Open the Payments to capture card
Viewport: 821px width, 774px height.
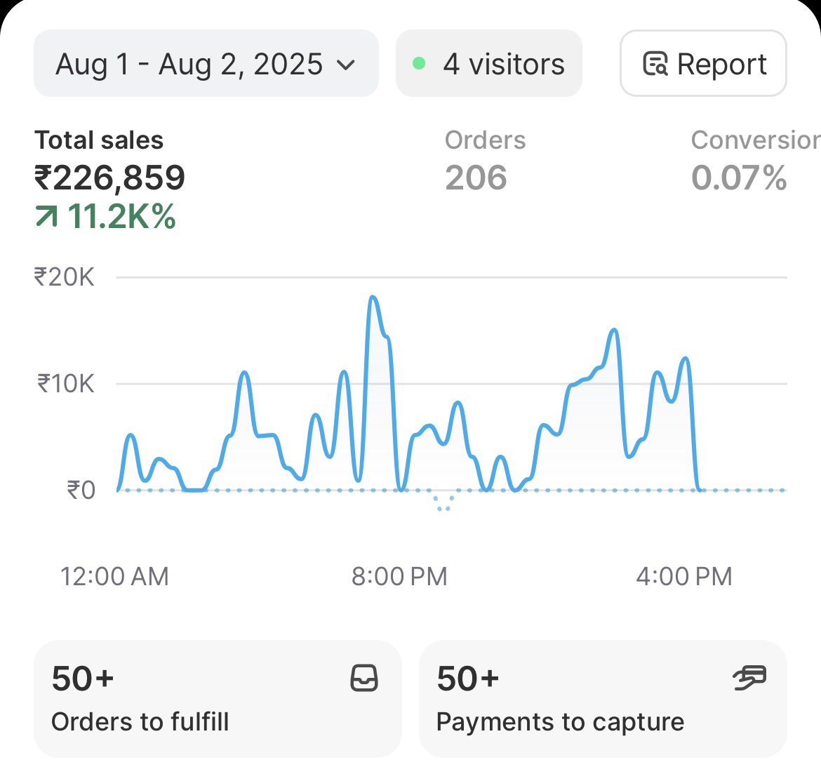[602, 698]
